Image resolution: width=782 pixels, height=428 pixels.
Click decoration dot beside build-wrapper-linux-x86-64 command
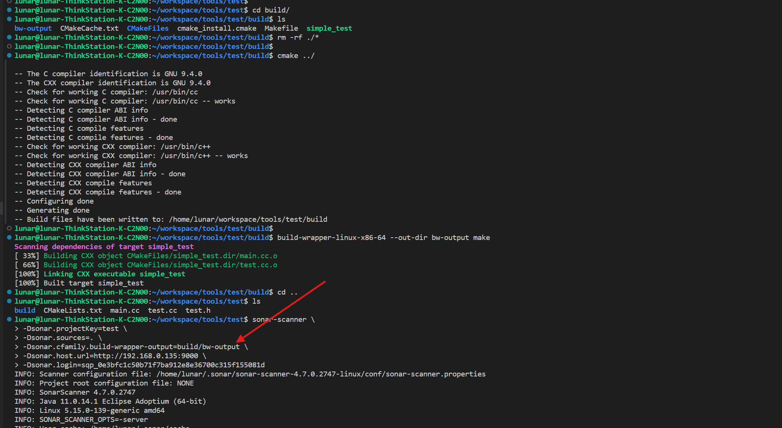click(x=9, y=238)
